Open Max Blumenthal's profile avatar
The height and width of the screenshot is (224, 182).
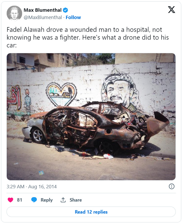click(x=14, y=13)
